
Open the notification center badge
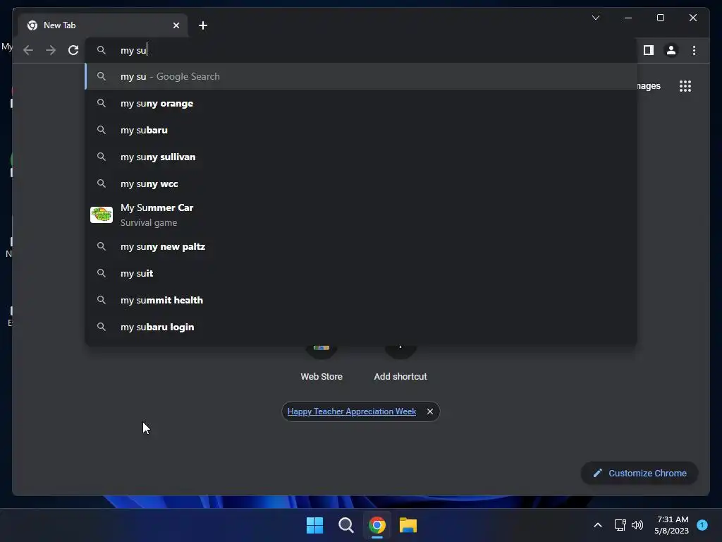(x=702, y=525)
